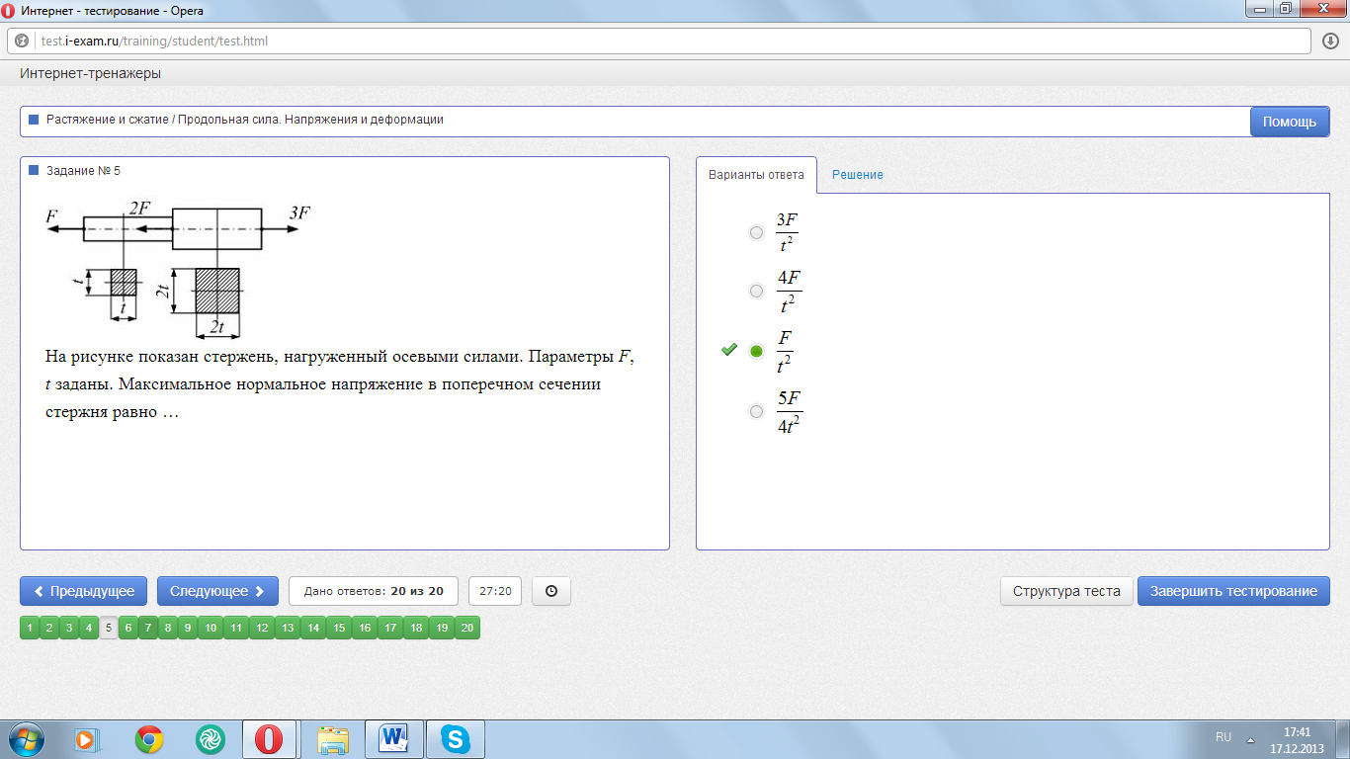Jump to question 18
The height and width of the screenshot is (759, 1350).
tap(416, 628)
